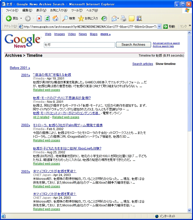Expand the Before 2001 timeline link
Image resolution: width=193 pixels, height=220 pixels.
[x=20, y=68]
